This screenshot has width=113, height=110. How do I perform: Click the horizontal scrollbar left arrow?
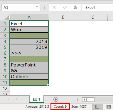pyautogui.click(x=84, y=100)
